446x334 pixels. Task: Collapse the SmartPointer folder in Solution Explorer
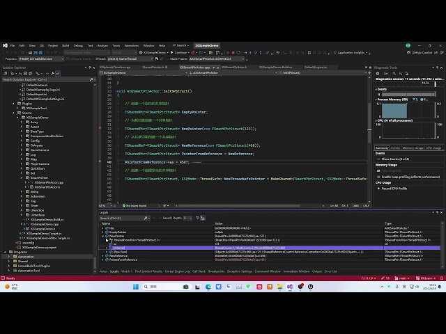click(22, 178)
